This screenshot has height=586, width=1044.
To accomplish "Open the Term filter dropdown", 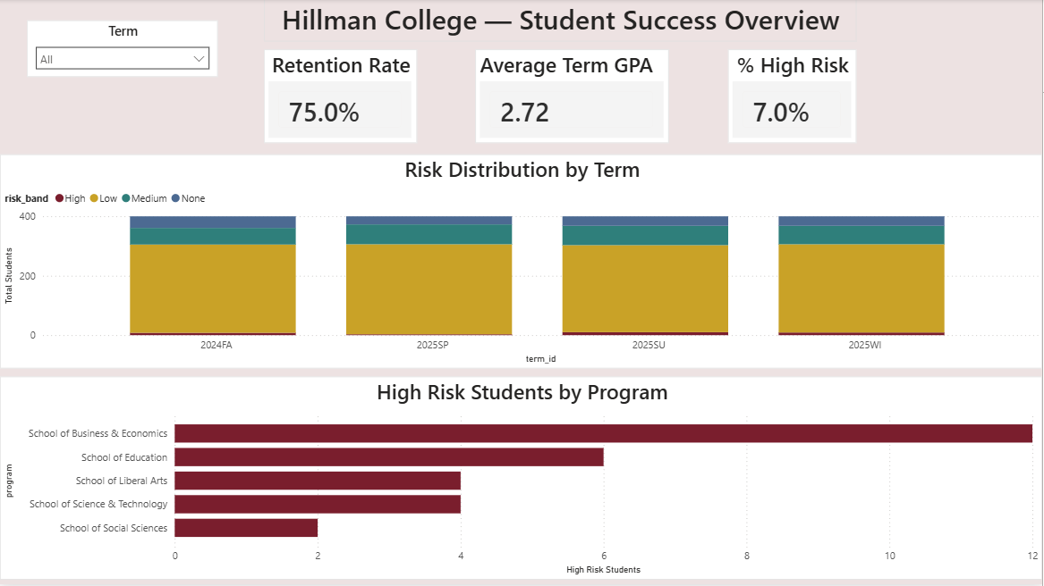I will pyautogui.click(x=123, y=58).
